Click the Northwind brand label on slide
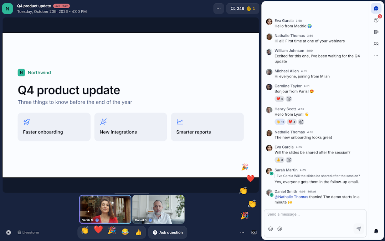The image size is (385, 241). click(39, 72)
